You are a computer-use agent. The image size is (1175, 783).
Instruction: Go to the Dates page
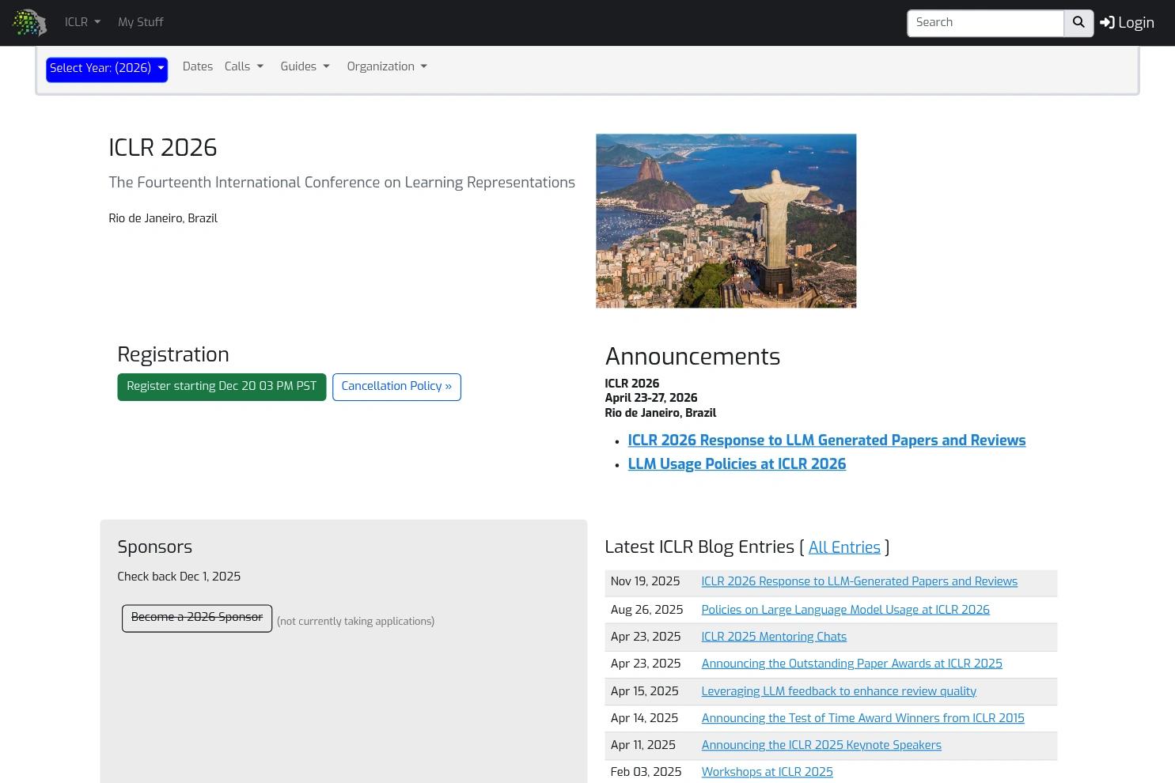(x=198, y=66)
